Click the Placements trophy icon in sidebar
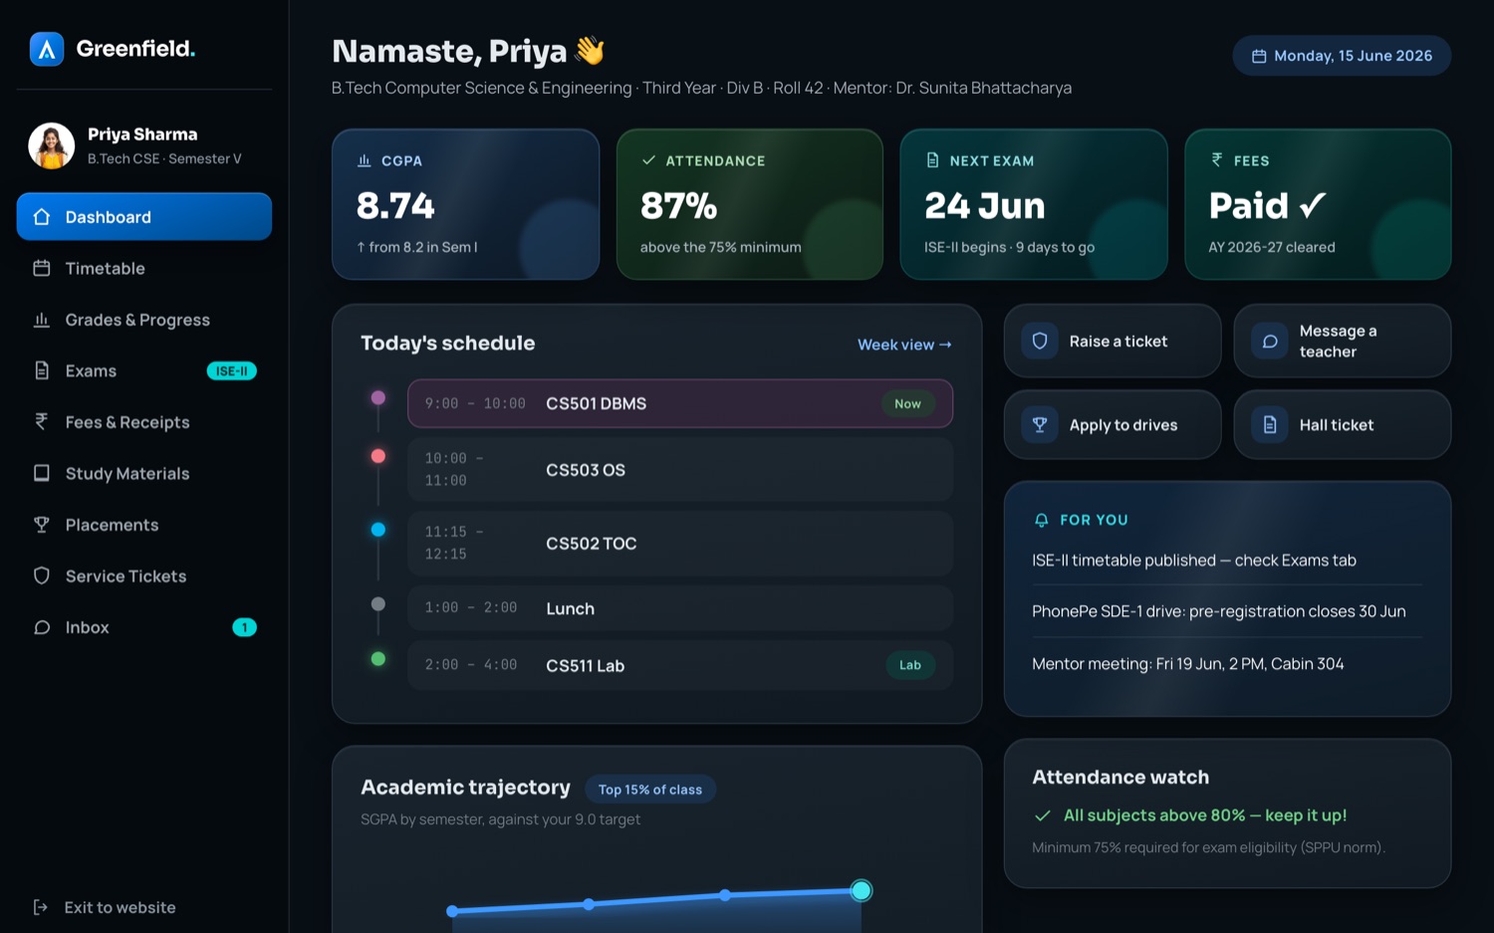This screenshot has height=933, width=1494. 42,525
